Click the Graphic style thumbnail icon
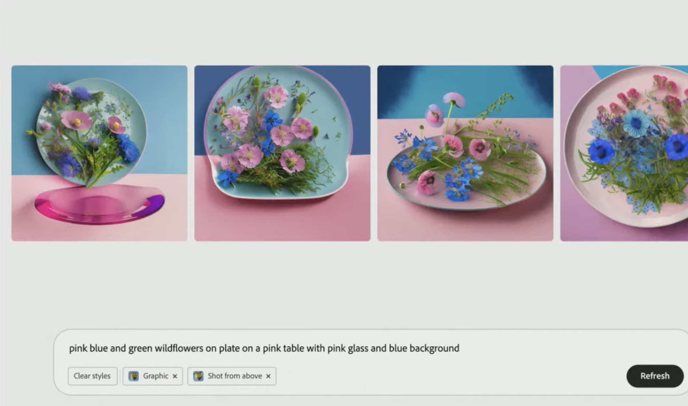Screen dimensions: 688x406 (x=133, y=376)
